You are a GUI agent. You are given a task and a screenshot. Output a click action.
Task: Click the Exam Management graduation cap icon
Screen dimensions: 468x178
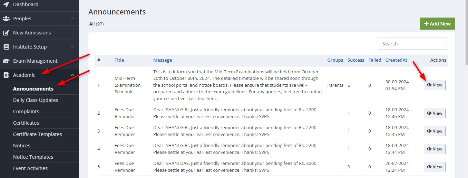click(6, 61)
